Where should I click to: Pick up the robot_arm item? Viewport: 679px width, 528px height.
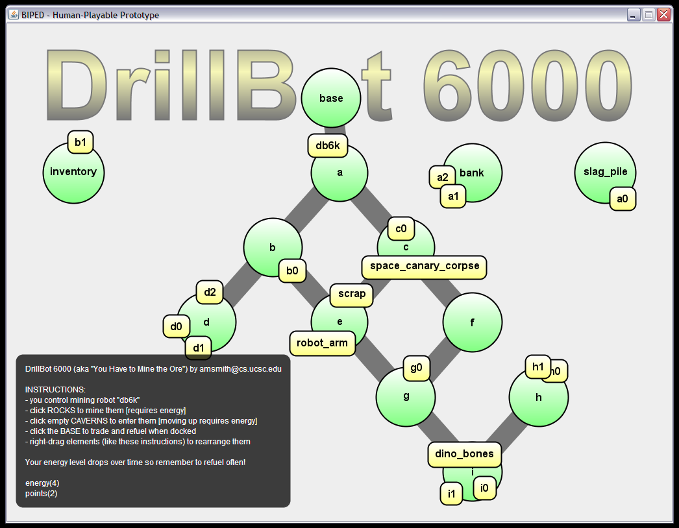pyautogui.click(x=321, y=343)
